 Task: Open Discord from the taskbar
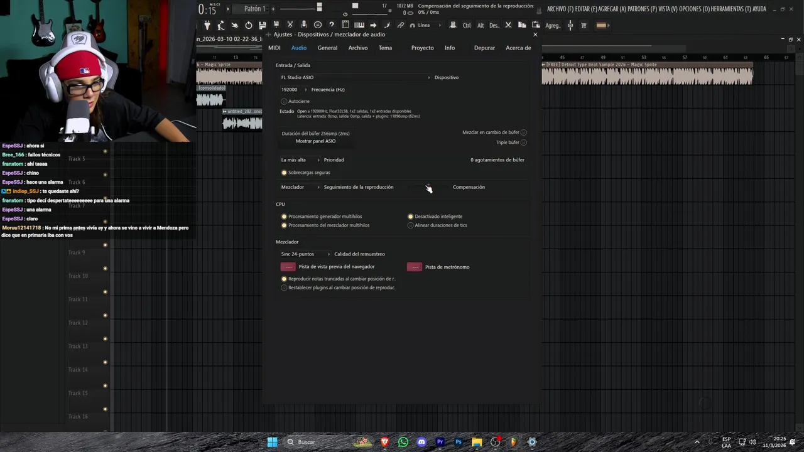(x=421, y=442)
